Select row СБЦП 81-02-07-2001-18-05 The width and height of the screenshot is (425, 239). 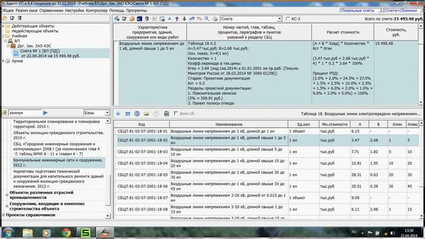click(x=266, y=175)
